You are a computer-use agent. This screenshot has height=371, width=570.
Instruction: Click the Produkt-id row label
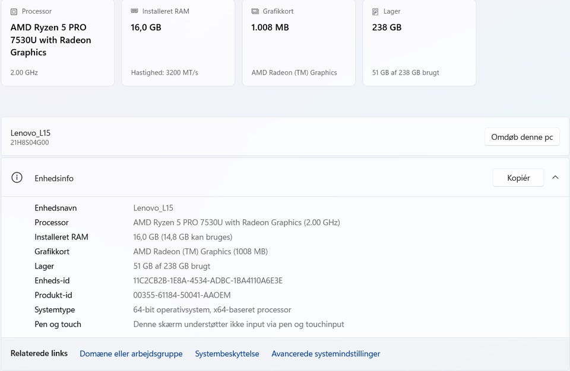click(53, 295)
